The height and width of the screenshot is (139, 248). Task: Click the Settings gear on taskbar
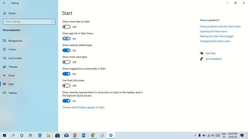tap(111, 136)
